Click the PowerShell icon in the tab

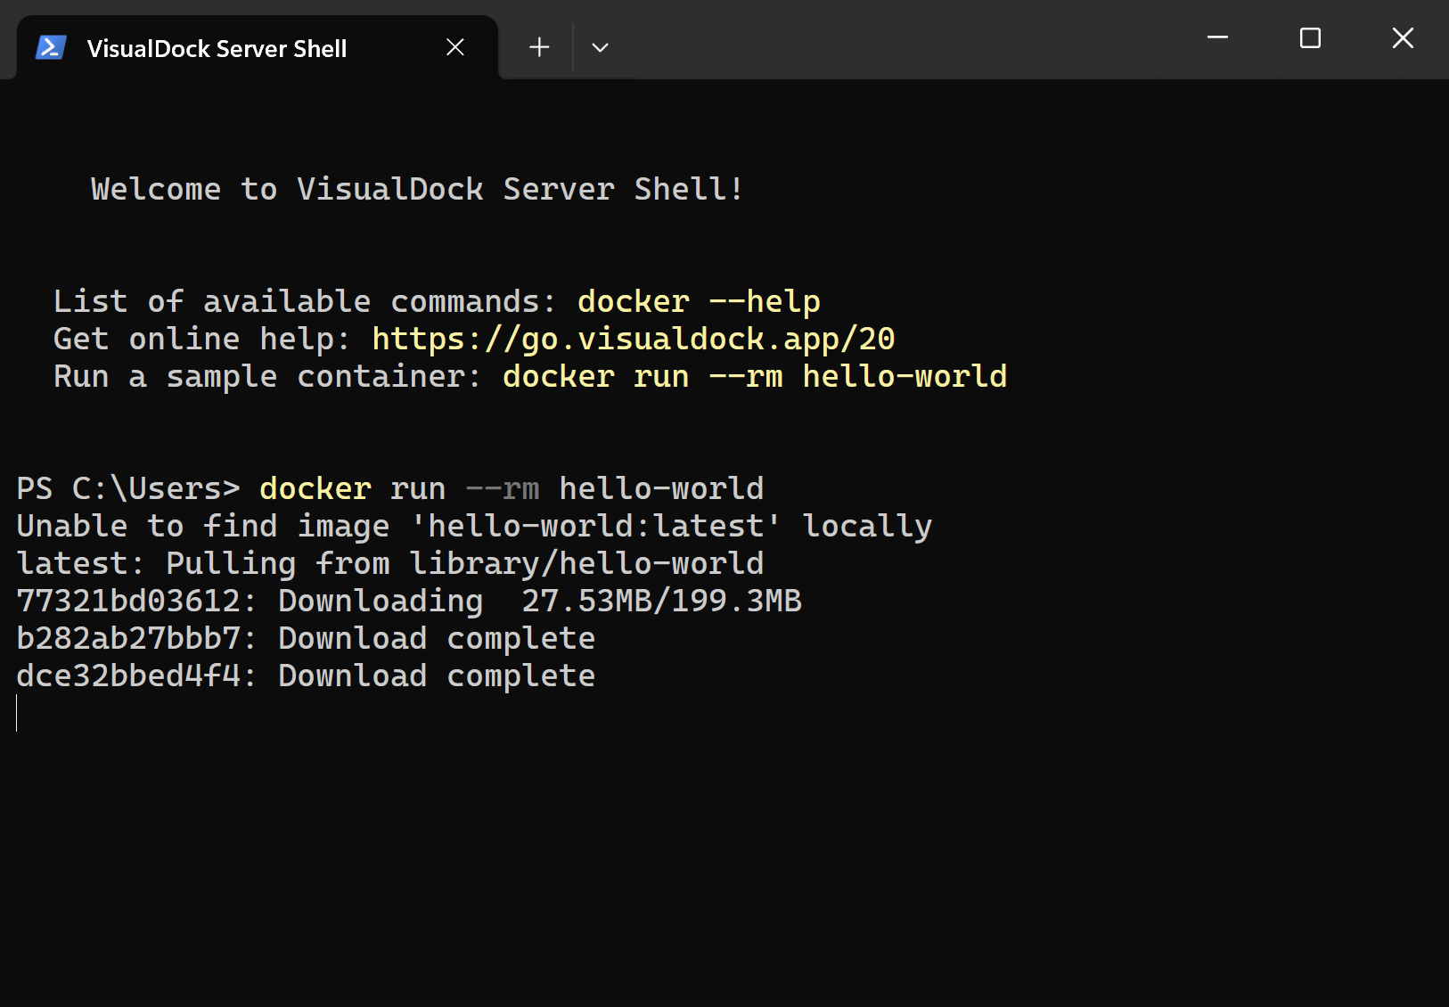pos(51,48)
